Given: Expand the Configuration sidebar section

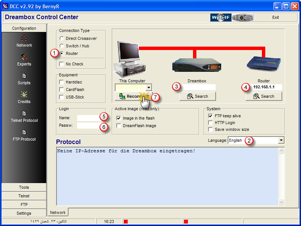Looking at the screenshot, I should (x=24, y=28).
